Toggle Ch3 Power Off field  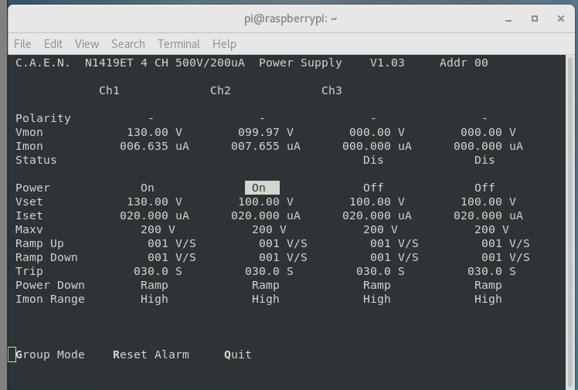click(373, 188)
